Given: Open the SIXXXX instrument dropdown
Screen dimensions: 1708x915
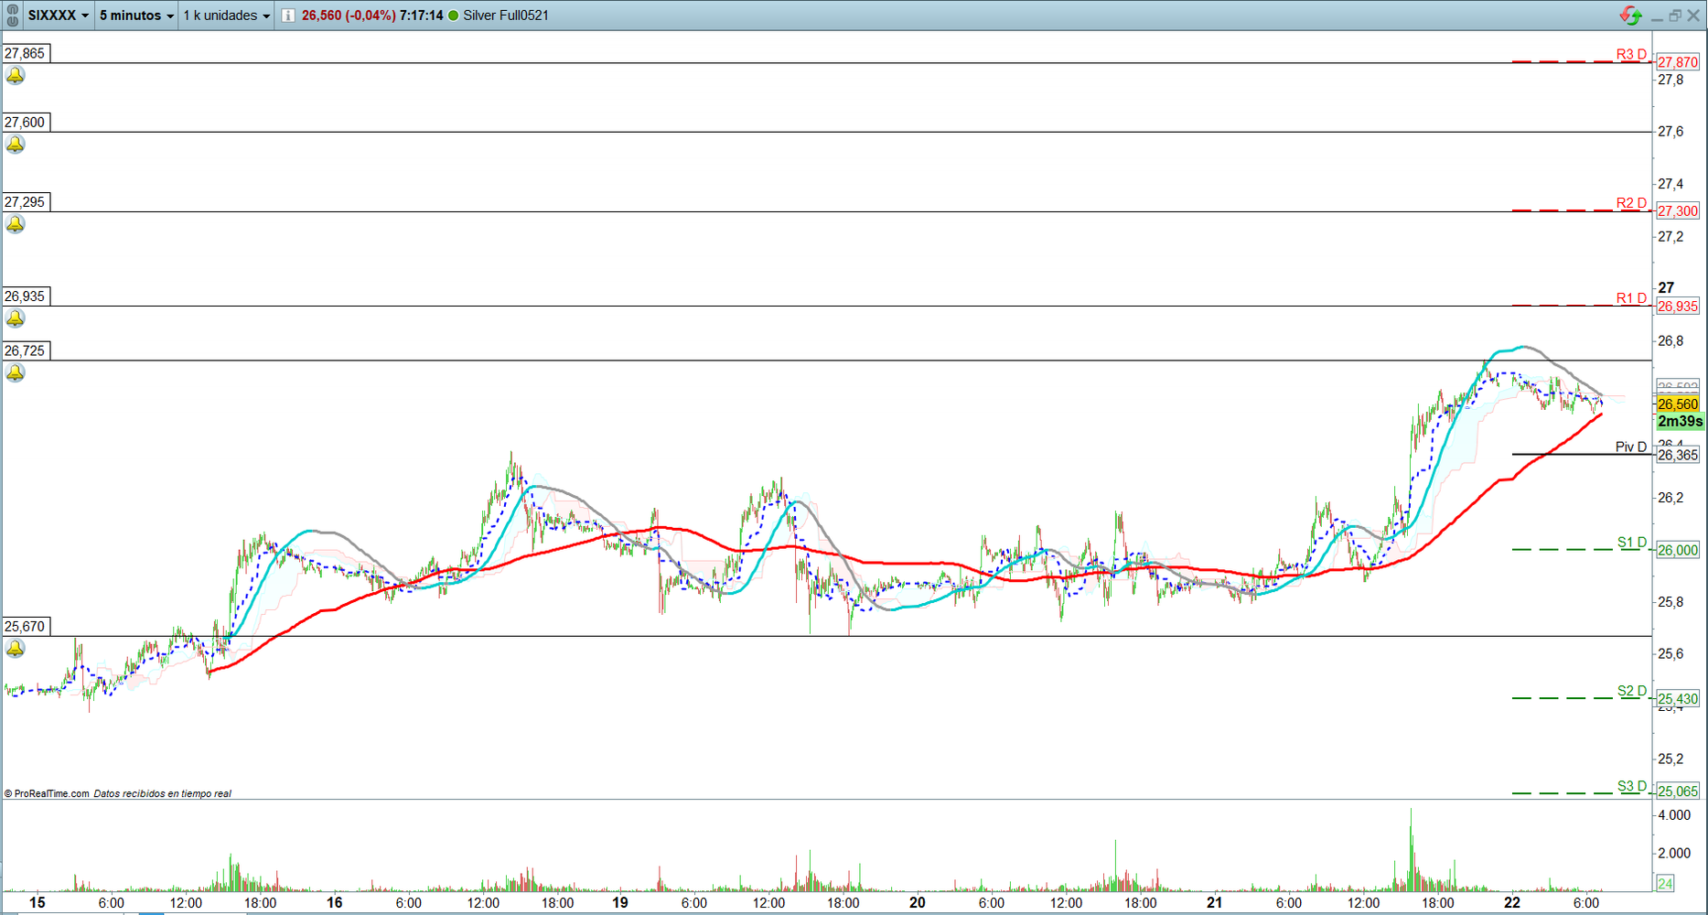Looking at the screenshot, I should (x=58, y=16).
